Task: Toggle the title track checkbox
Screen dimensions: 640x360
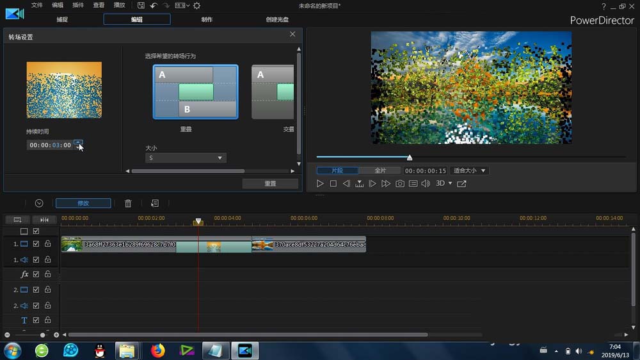Action: point(36,320)
